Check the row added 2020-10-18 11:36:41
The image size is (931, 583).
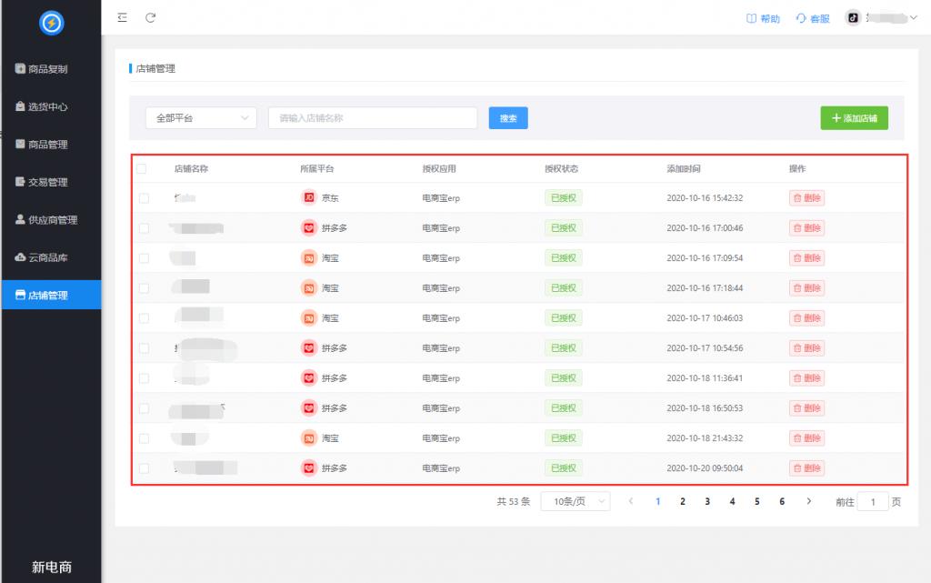pos(144,378)
